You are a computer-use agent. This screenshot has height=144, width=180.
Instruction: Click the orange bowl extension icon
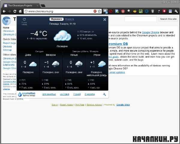[x=135, y=11]
